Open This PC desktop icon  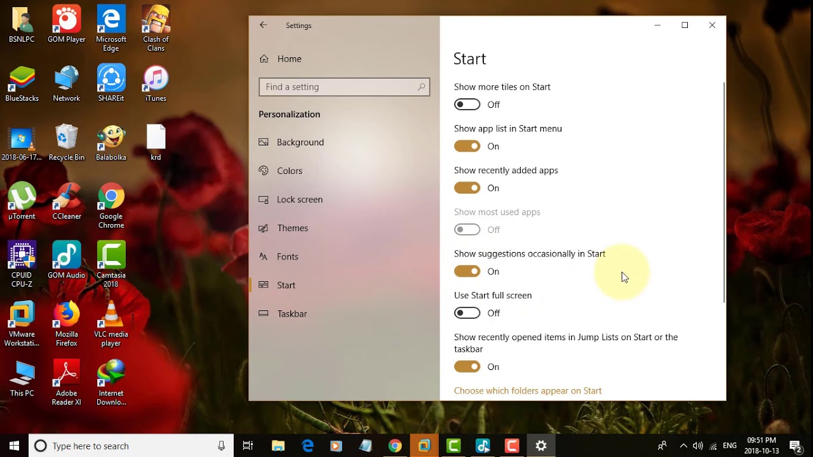coord(22,378)
